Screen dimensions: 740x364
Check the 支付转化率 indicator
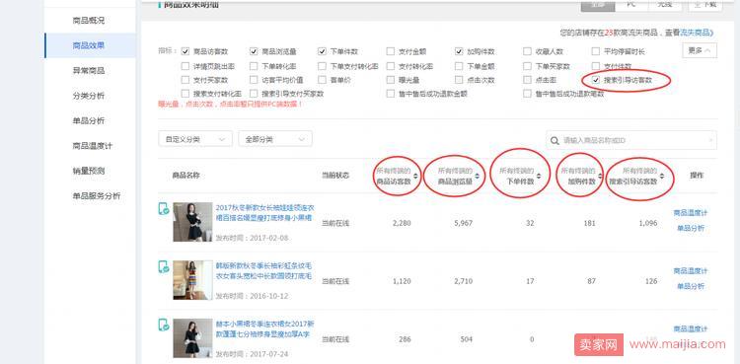click(x=391, y=66)
